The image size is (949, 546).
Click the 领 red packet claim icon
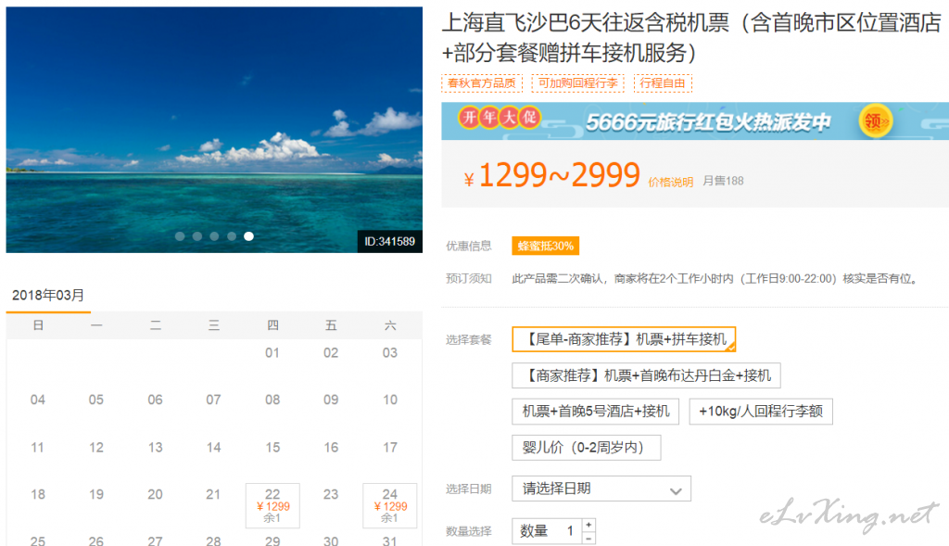coord(875,121)
